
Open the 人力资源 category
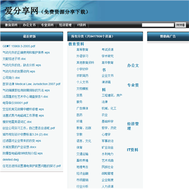(108, 186)
